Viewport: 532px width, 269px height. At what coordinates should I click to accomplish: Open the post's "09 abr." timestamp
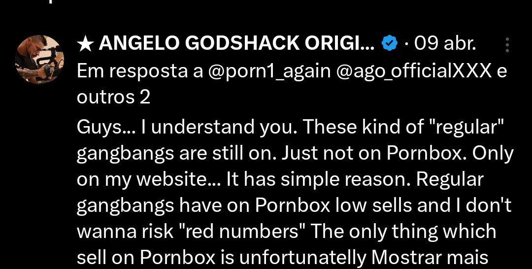tap(445, 44)
